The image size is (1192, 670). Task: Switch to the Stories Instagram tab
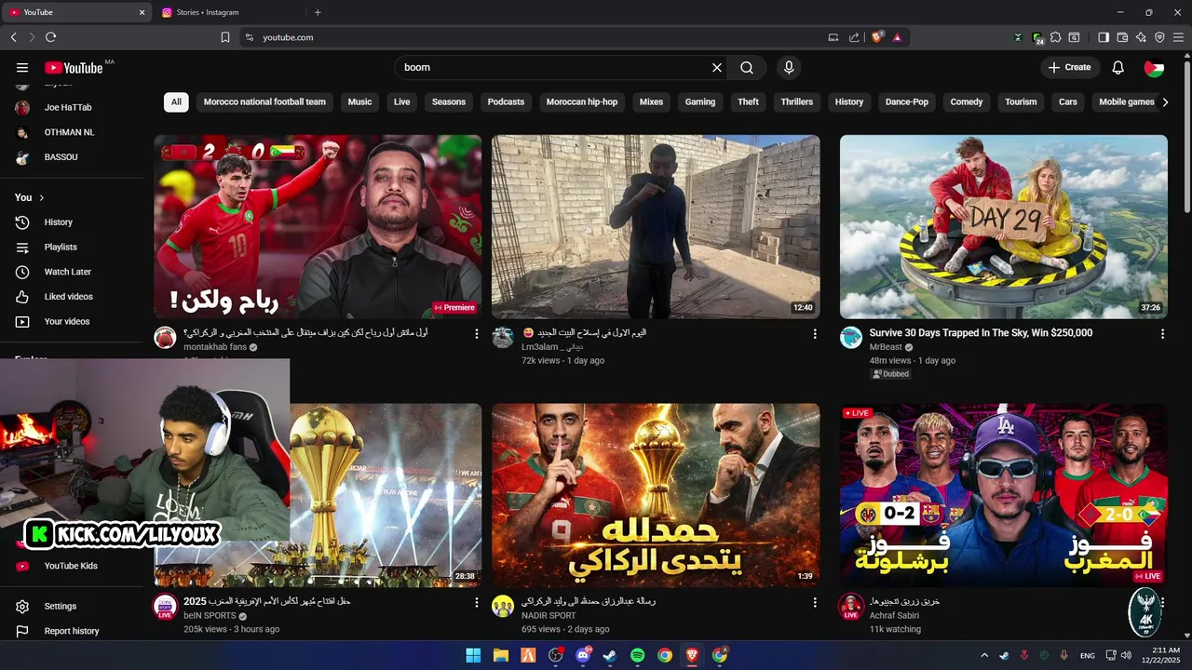(231, 12)
